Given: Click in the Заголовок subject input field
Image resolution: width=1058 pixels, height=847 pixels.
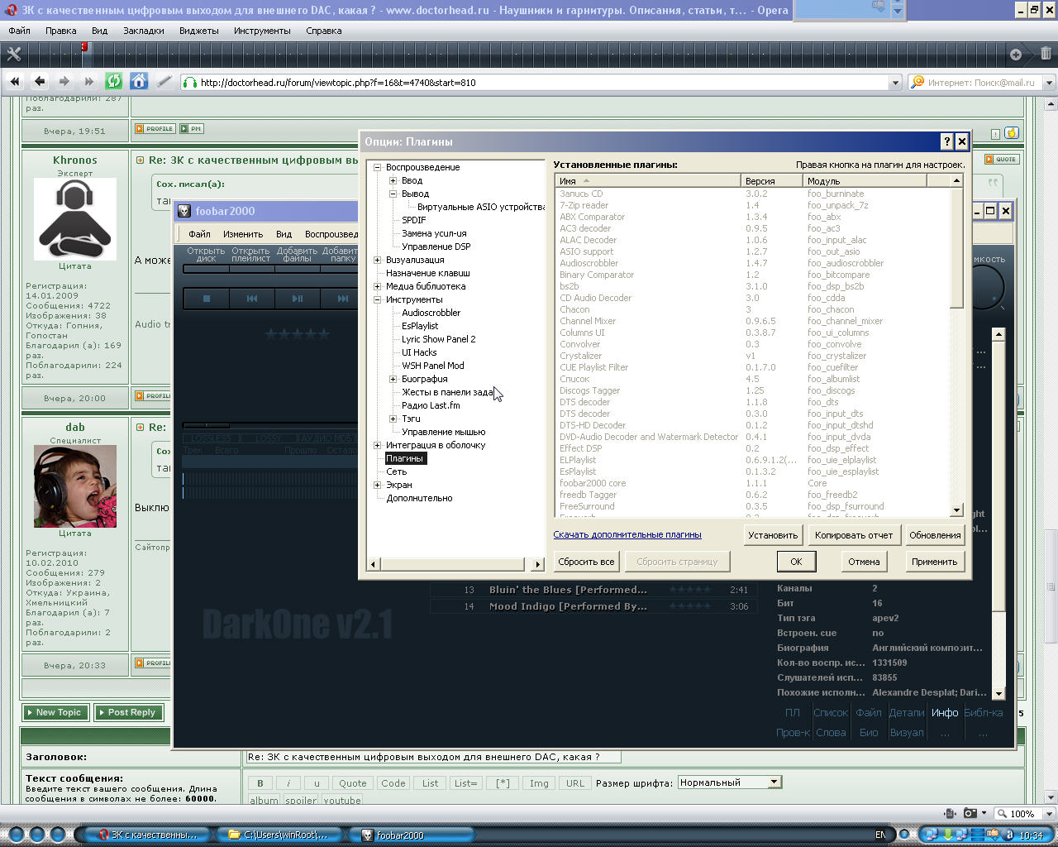Looking at the screenshot, I should [x=433, y=757].
